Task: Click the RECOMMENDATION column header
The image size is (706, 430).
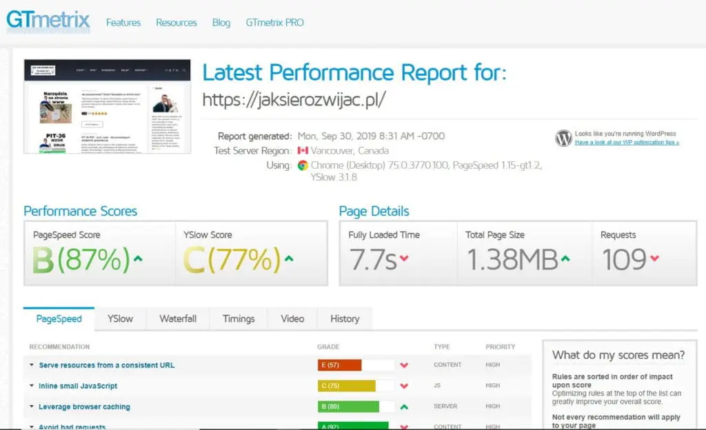Action: [59, 347]
